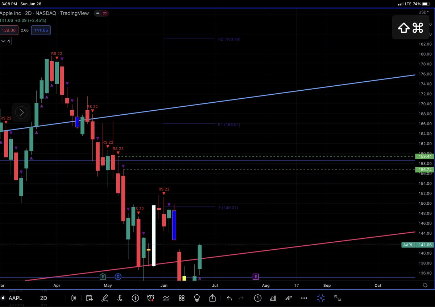435x307 pixels.
Task: Click the Sep date label on the time axis
Action: point(327,286)
